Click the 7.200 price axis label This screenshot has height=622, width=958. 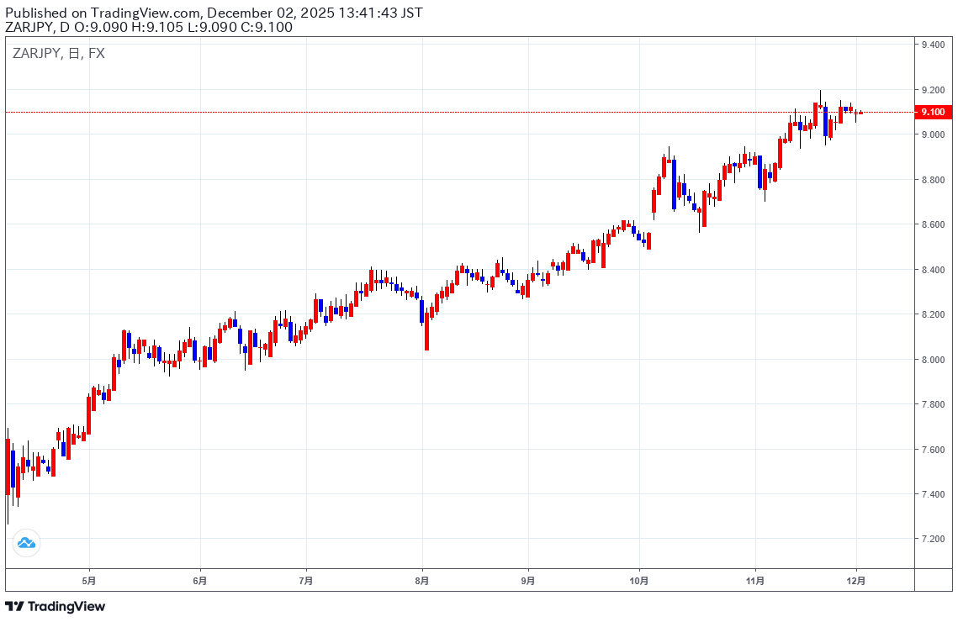point(933,539)
